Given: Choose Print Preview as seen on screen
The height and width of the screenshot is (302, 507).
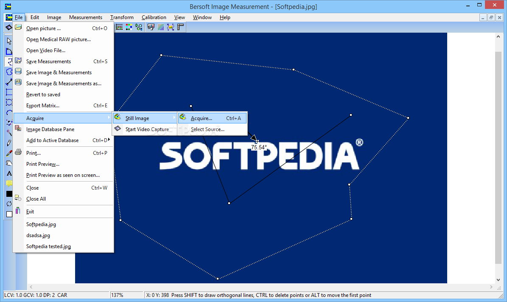Looking at the screenshot, I should pos(63,175).
